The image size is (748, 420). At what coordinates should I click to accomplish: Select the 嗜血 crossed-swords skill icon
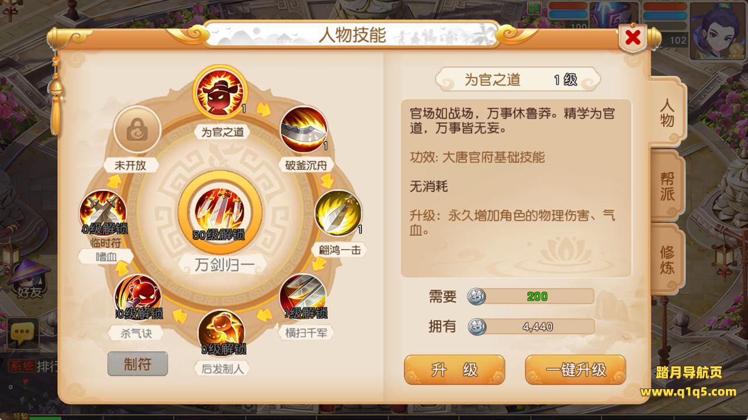tap(103, 213)
